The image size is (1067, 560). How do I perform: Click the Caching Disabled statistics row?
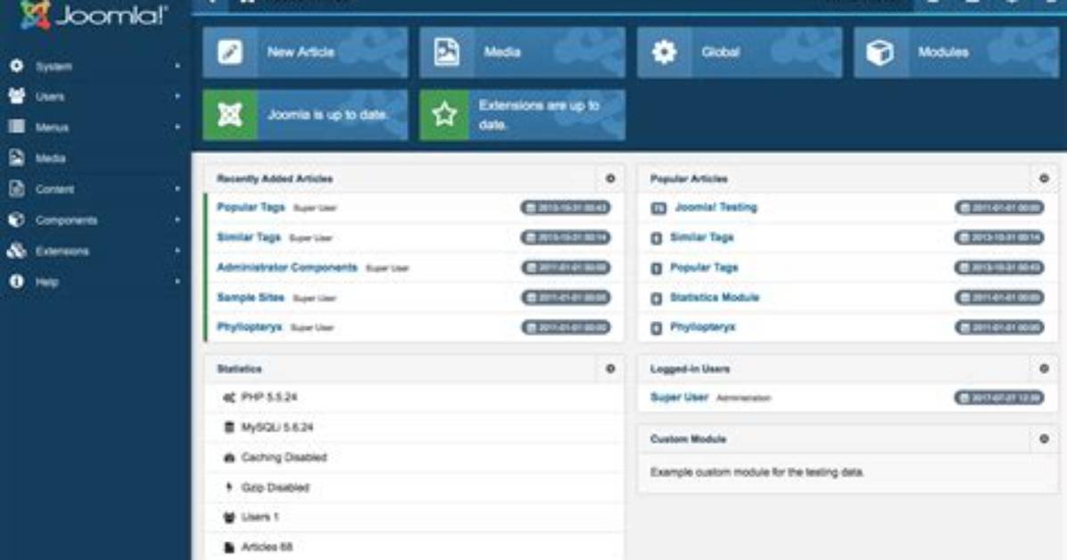tap(414, 457)
